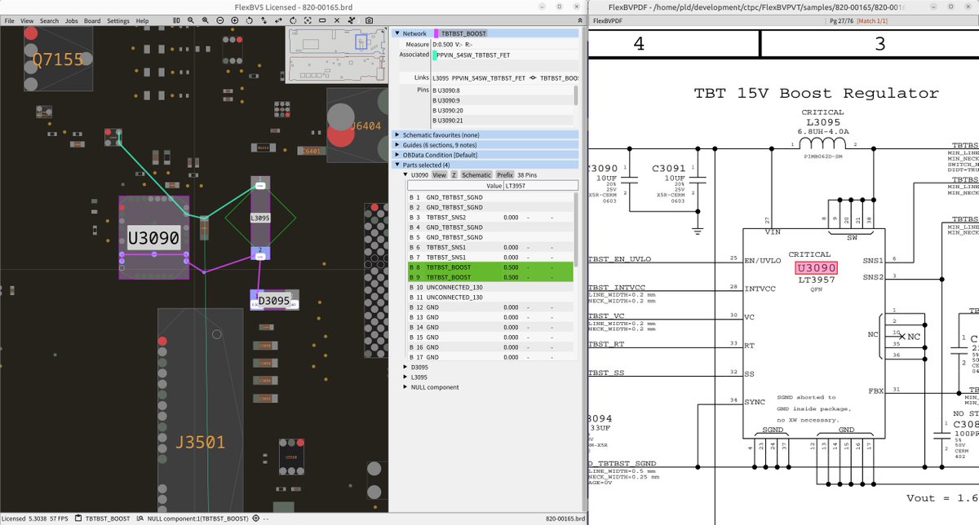979x525 pixels.
Task: Open the File menu
Action: 9,20
